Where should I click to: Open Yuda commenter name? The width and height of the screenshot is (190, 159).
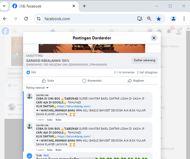click(x=39, y=155)
